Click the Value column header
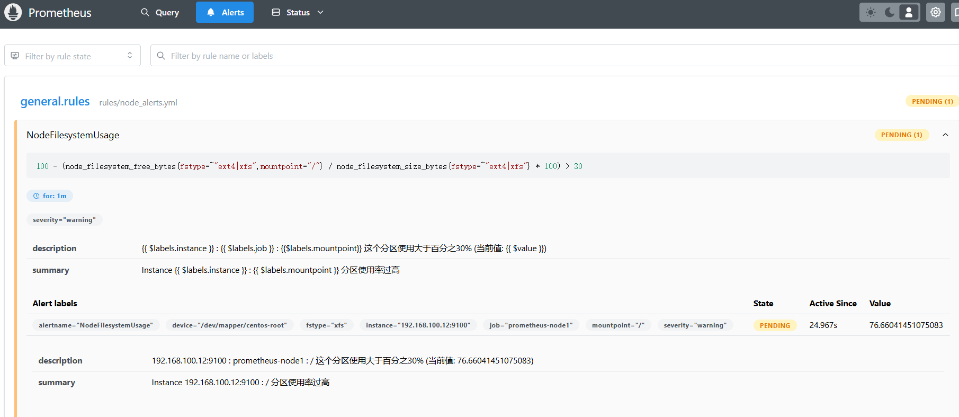Viewport: 959px width, 417px height. point(880,304)
